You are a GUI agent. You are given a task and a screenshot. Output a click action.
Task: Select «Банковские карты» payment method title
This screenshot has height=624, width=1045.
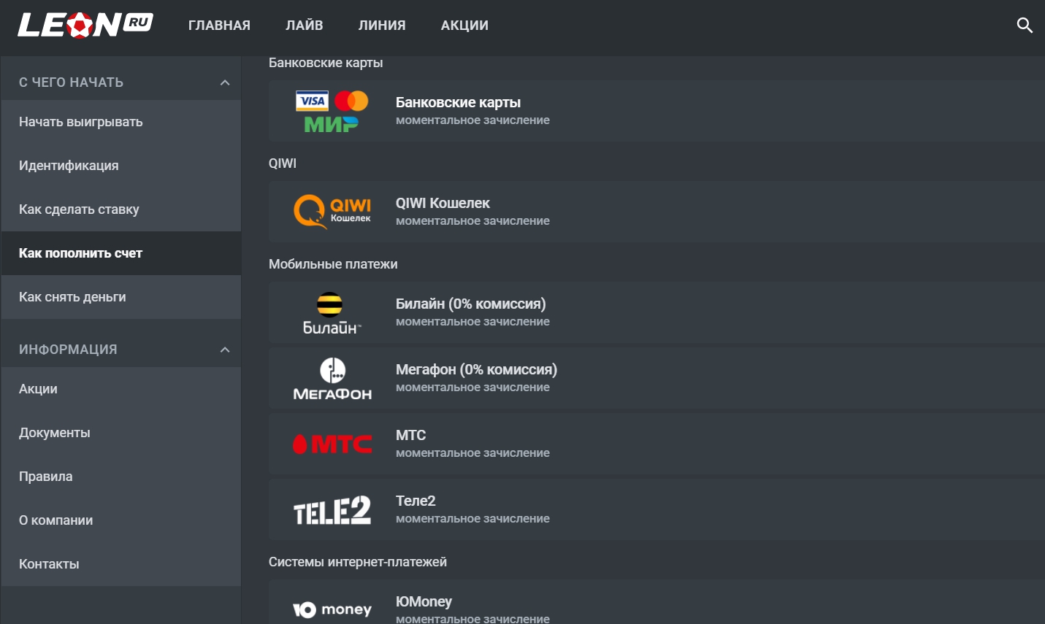458,103
